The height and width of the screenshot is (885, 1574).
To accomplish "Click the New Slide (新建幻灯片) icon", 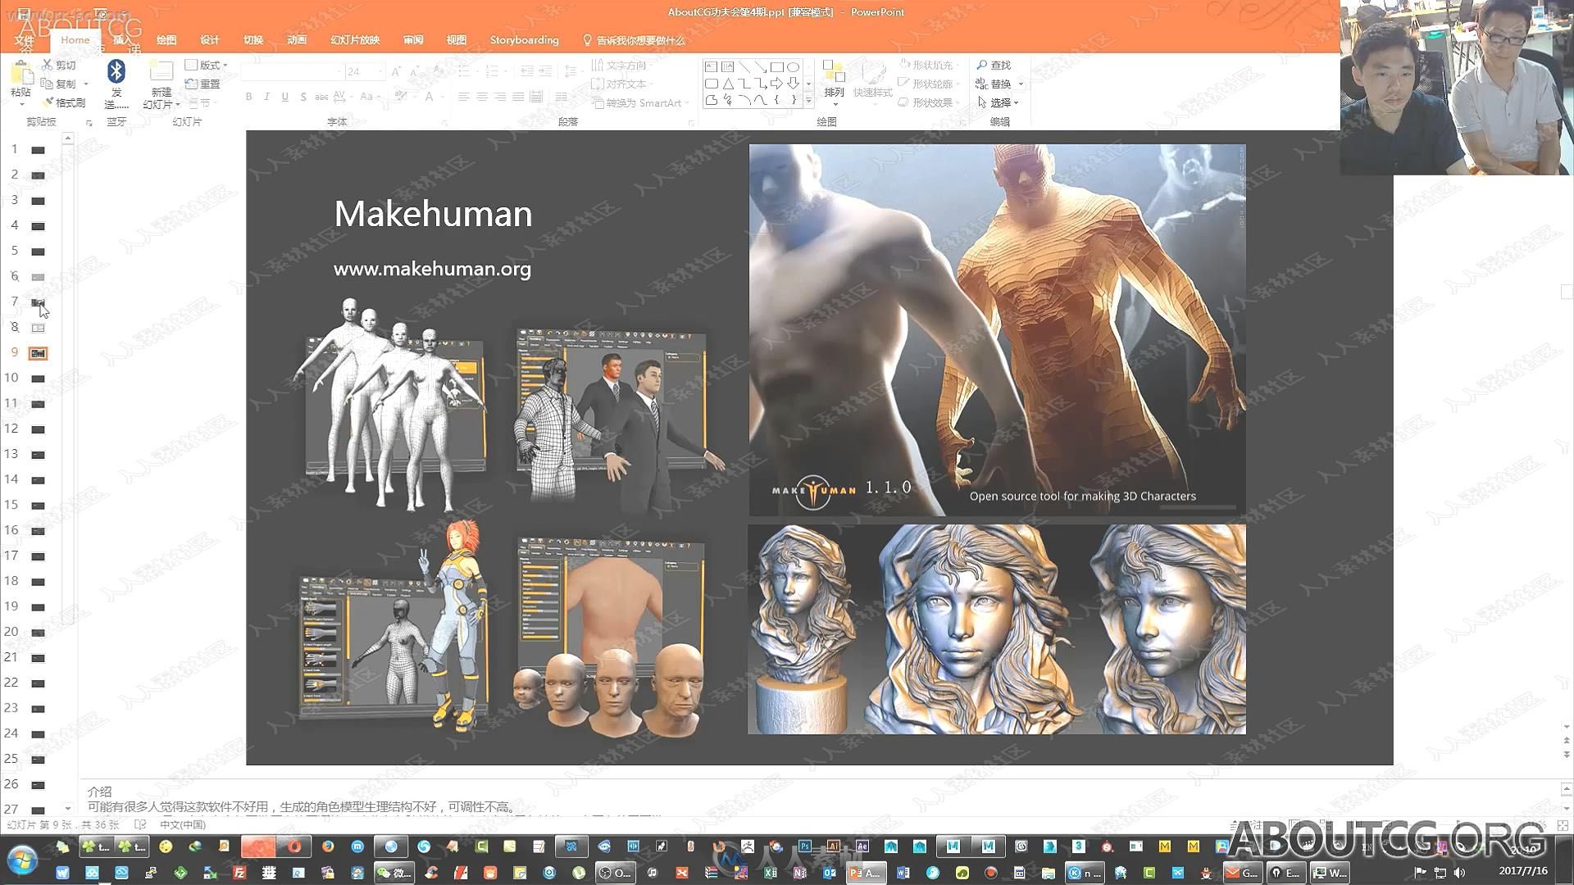I will (161, 72).
